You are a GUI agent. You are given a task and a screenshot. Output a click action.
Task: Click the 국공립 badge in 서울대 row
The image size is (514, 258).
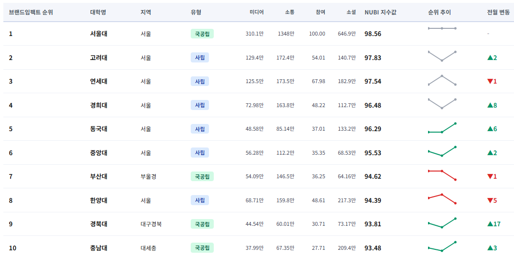click(202, 34)
